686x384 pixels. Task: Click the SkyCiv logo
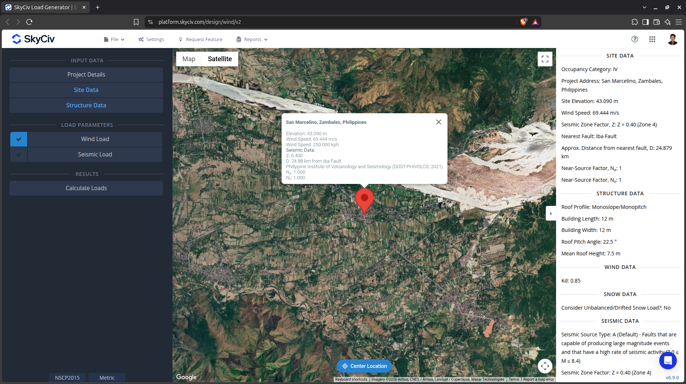[33, 39]
